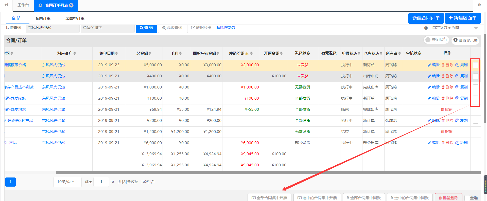The height and width of the screenshot is (201, 487).
Task: Close the 合同订单列表 tab
Action: pos(71,5)
